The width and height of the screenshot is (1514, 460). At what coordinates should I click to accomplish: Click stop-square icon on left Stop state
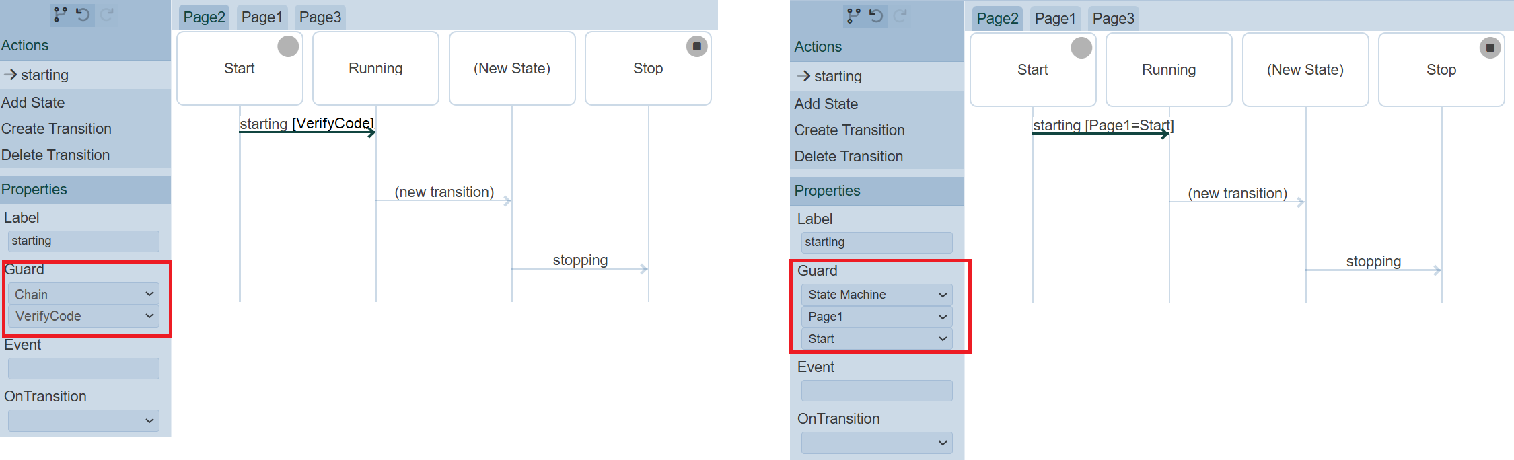coord(696,46)
